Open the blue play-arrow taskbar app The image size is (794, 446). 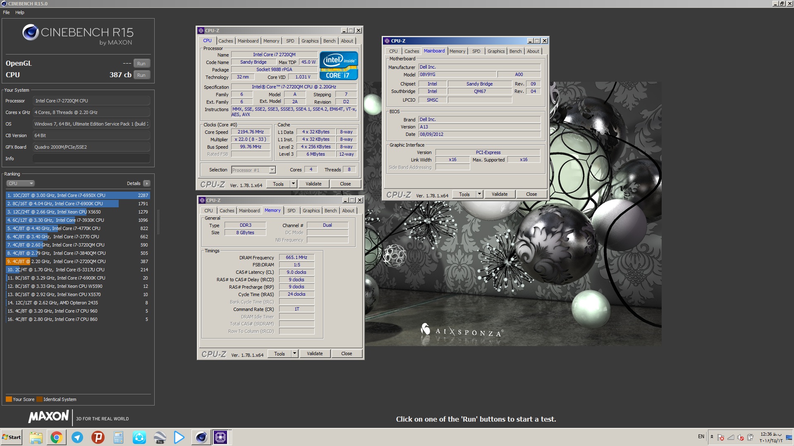(x=179, y=437)
